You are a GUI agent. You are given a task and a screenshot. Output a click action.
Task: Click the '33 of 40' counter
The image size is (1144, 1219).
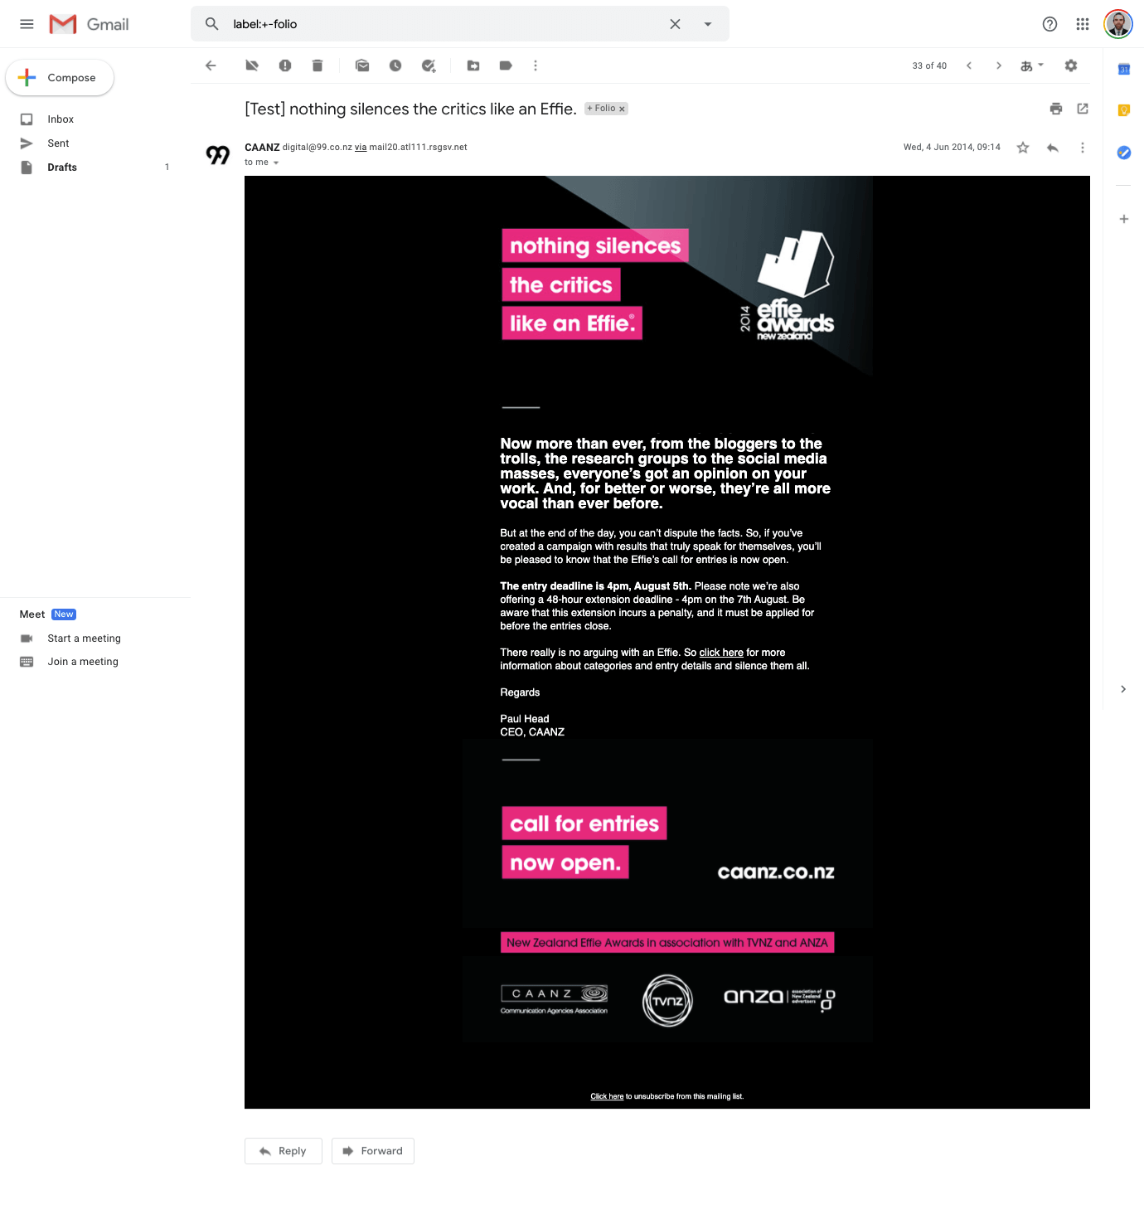point(929,66)
